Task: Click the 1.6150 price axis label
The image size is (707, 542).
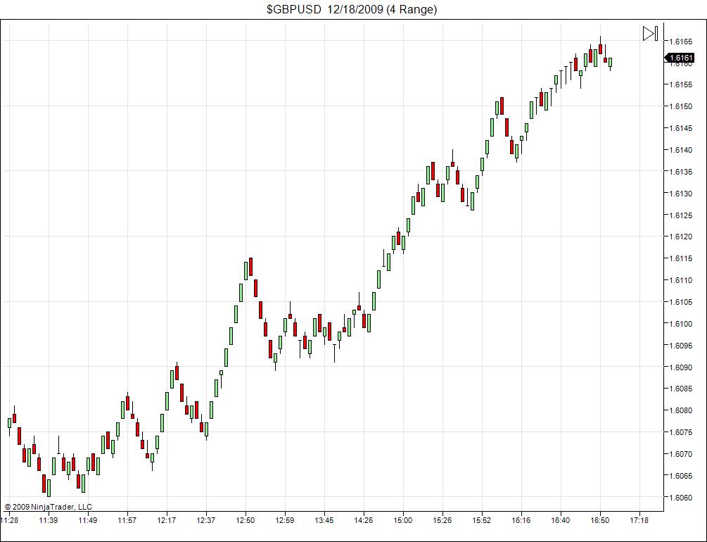Action: point(680,106)
